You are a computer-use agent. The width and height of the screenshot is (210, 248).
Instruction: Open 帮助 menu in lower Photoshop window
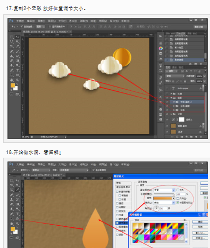(x=125, y=164)
